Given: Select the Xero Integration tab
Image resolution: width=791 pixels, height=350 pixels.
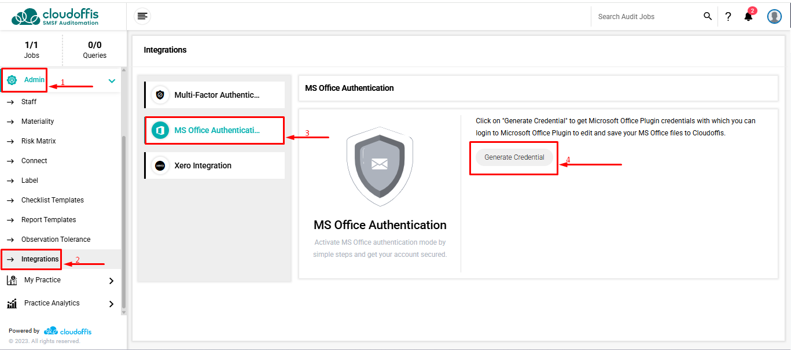Looking at the screenshot, I should click(x=215, y=165).
